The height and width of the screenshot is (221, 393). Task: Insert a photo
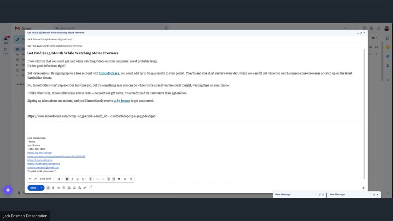(x=74, y=188)
